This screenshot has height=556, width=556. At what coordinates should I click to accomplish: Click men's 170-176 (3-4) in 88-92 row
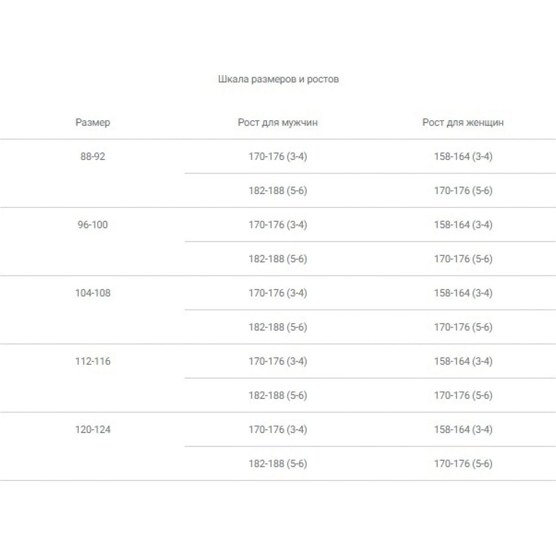tap(277, 157)
